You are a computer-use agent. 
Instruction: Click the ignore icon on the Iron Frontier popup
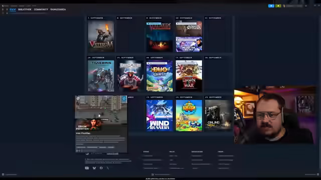tap(78, 98)
